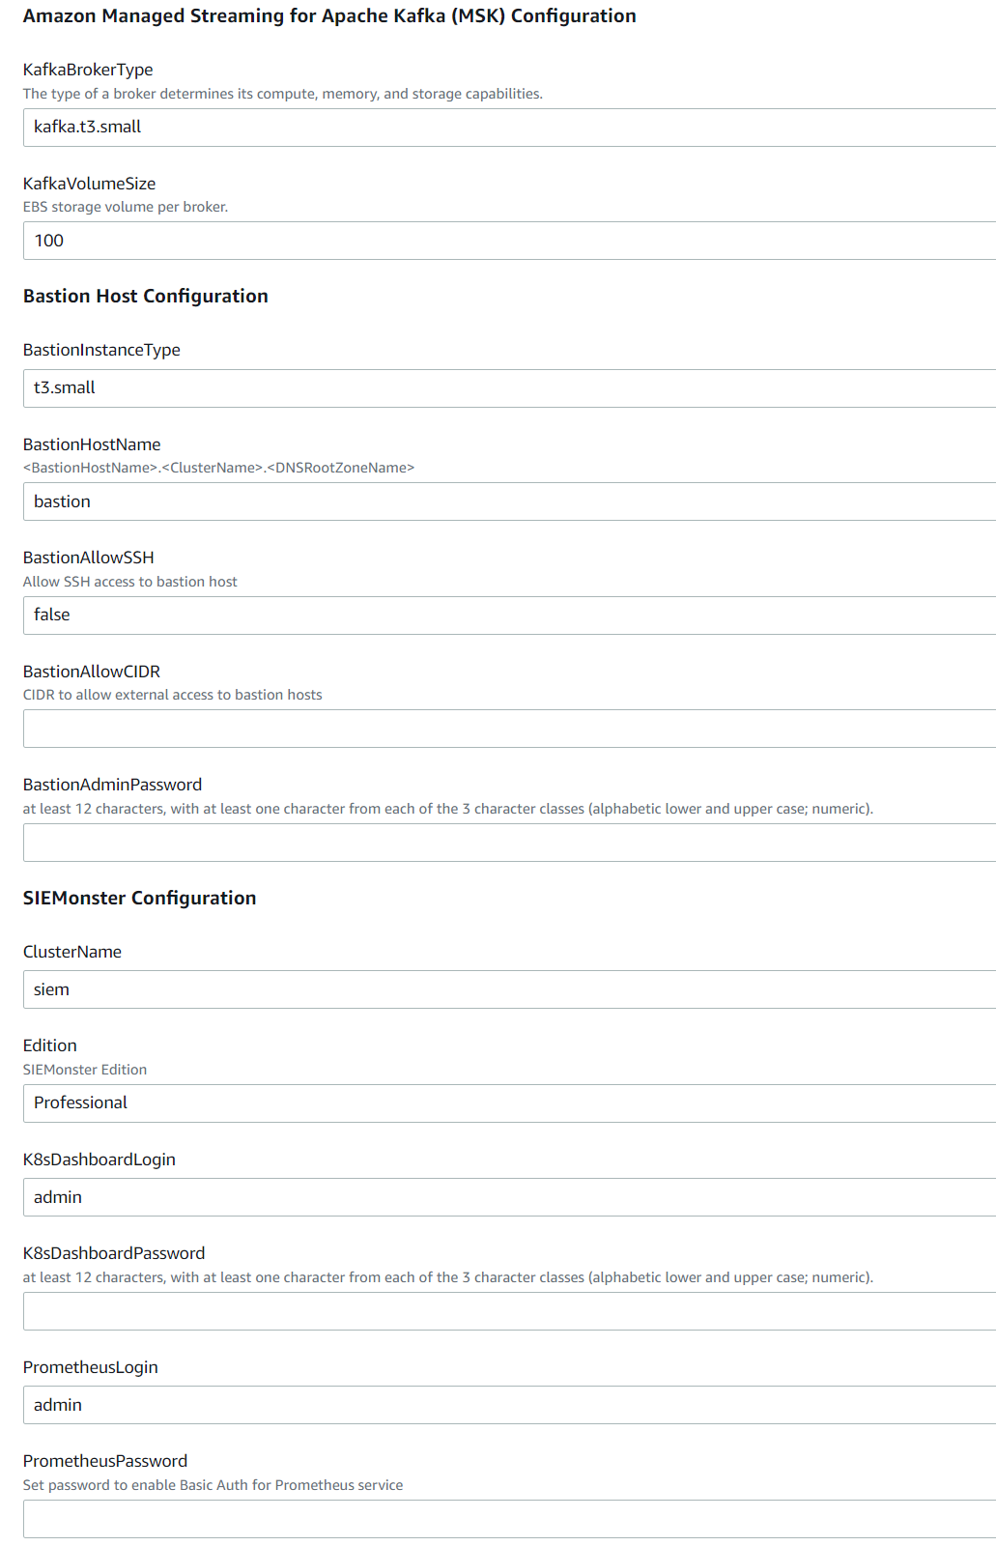996x1546 pixels.
Task: Click the KafkaVolumeSize field containing 100
Action: [509, 241]
